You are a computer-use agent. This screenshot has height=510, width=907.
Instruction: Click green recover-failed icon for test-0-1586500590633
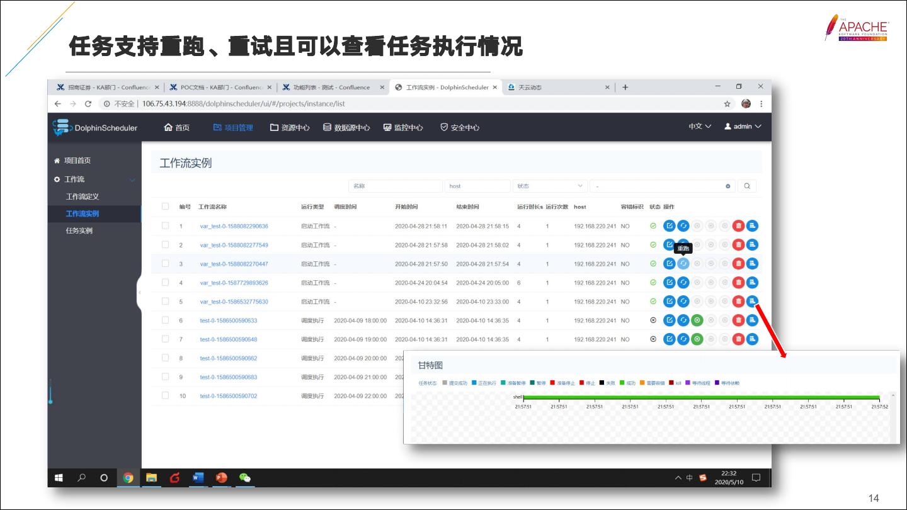(x=697, y=320)
